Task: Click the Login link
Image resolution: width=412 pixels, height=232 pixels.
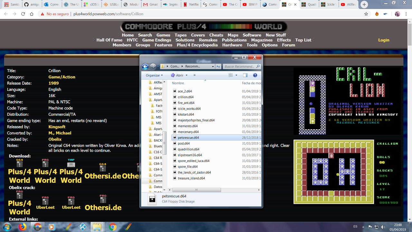Action: [384, 40]
